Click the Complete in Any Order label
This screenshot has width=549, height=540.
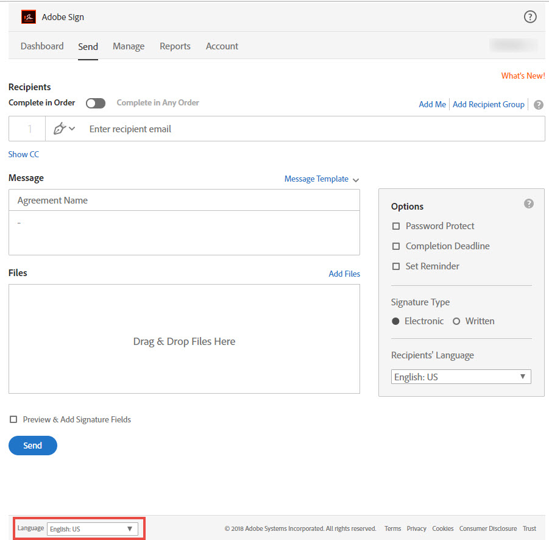(x=158, y=102)
